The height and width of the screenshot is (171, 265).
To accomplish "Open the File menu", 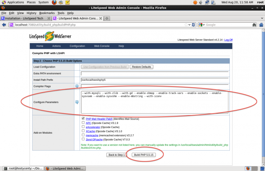I will (4, 13).
